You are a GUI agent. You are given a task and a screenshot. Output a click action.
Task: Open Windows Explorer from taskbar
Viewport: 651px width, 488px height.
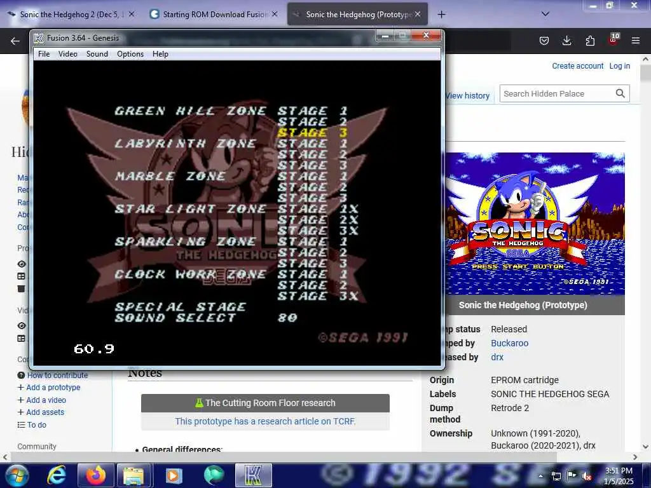(133, 475)
